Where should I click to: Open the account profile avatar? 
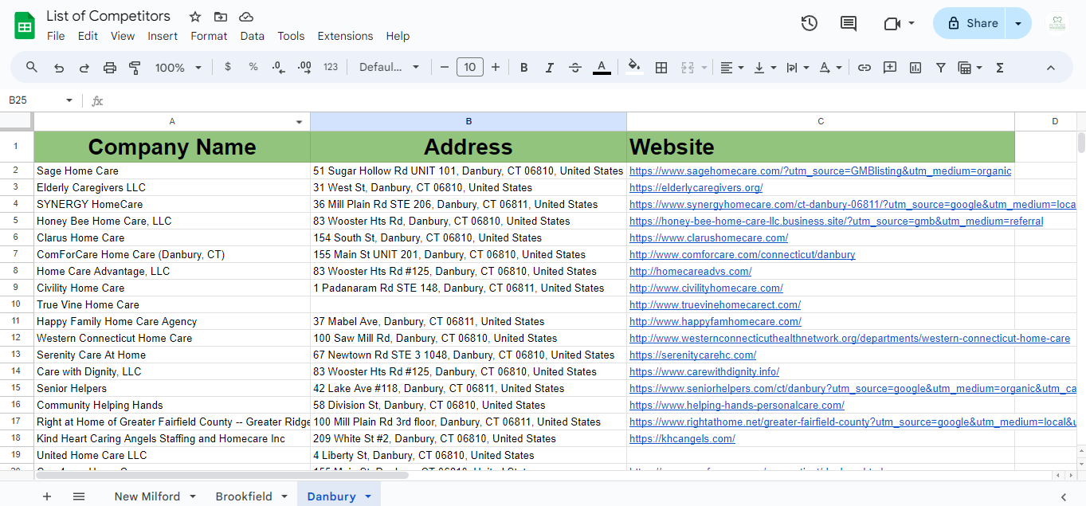pos(1057,23)
